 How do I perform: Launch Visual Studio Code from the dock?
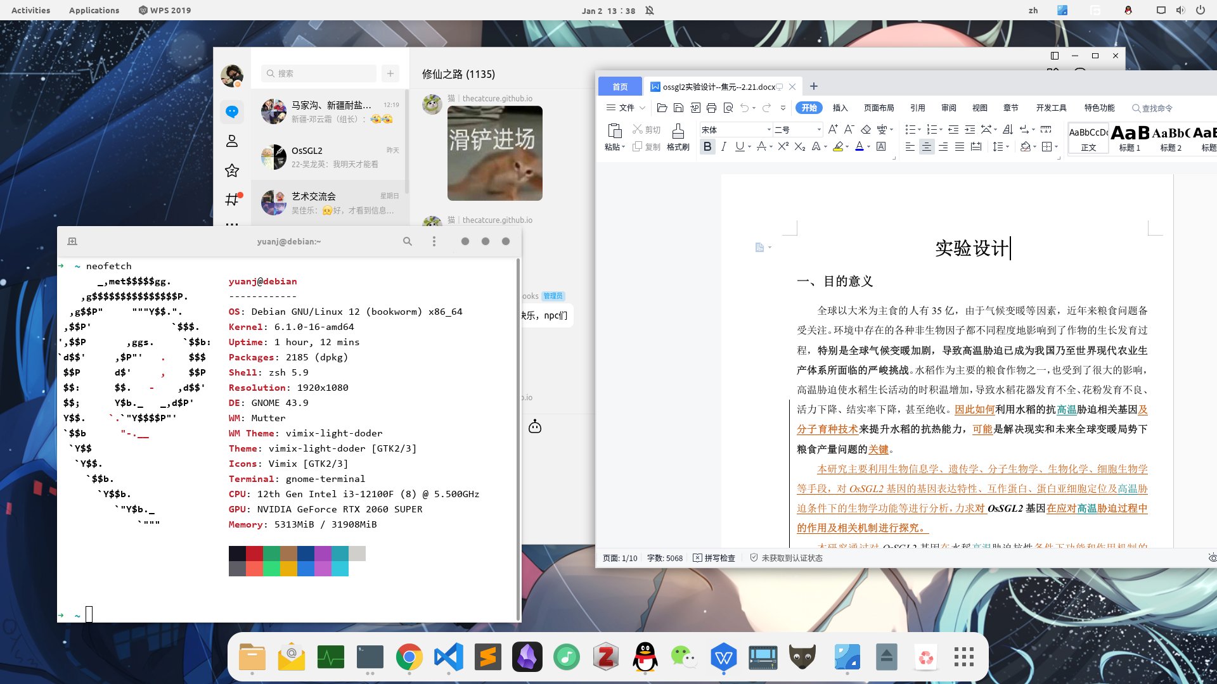pyautogui.click(x=449, y=657)
